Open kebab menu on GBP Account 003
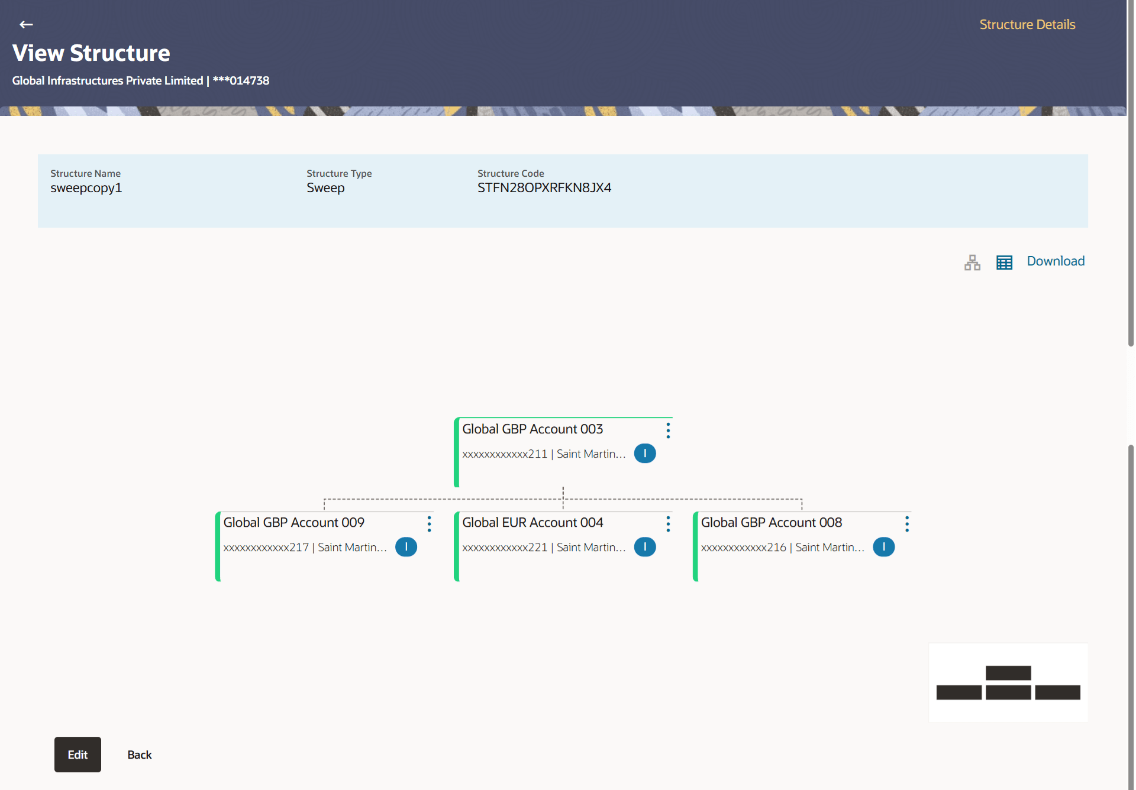The width and height of the screenshot is (1136, 790). tap(668, 430)
